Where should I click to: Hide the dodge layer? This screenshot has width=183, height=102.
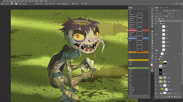click(156, 74)
